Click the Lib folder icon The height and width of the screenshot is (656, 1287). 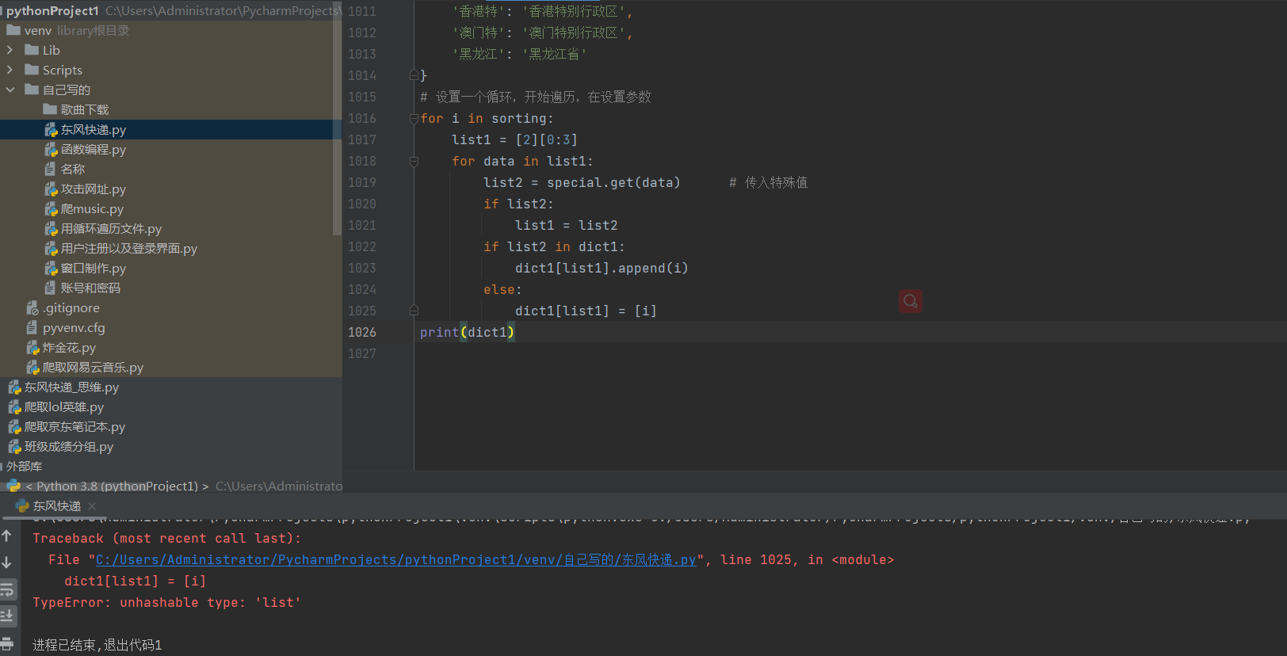click(32, 50)
